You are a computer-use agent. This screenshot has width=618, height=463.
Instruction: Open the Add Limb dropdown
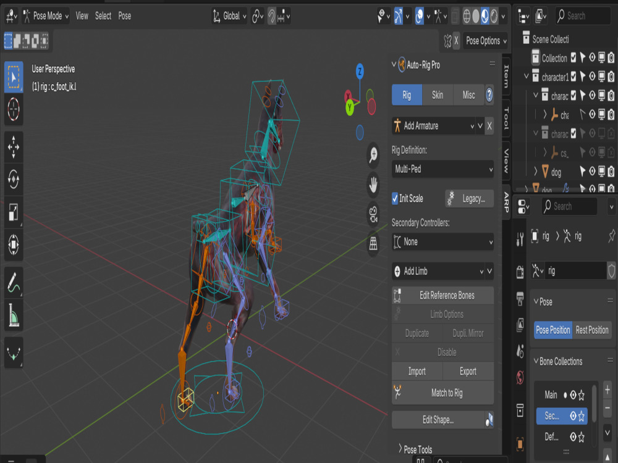pyautogui.click(x=438, y=271)
